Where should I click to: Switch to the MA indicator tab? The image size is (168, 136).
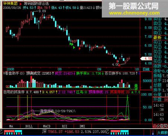11,126
